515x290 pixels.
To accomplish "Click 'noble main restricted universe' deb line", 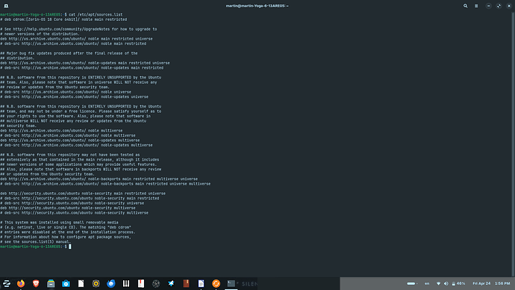I will 76,39.
